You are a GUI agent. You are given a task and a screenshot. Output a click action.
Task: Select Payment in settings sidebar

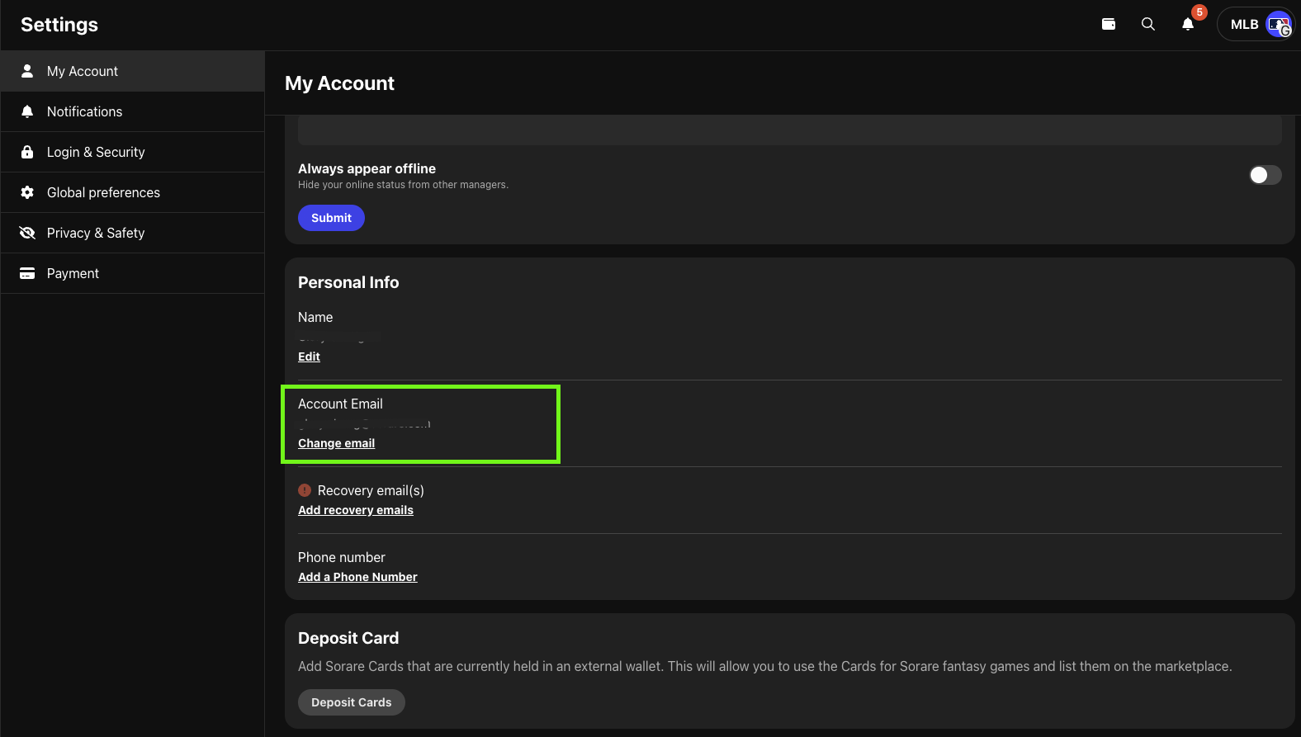point(73,273)
